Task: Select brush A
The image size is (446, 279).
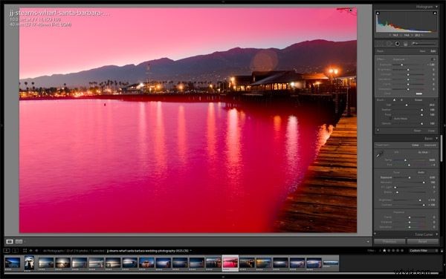Action: click(394, 100)
